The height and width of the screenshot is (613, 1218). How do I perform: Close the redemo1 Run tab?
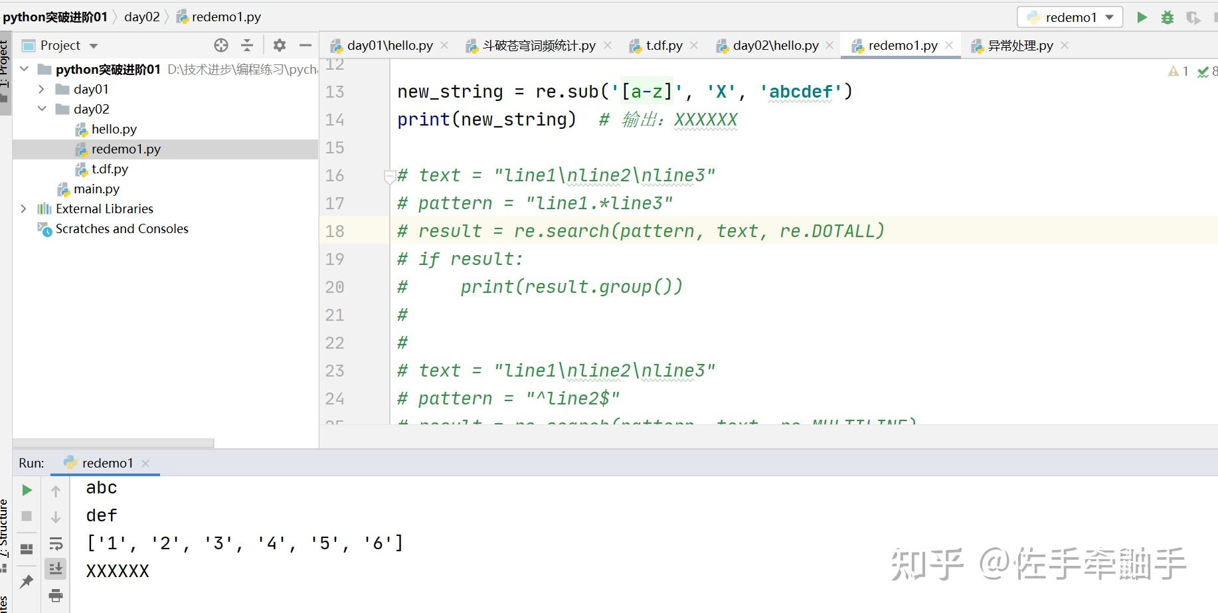click(x=145, y=463)
